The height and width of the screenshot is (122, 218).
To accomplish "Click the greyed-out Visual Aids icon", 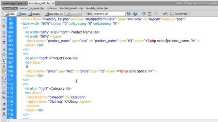I will click(156, 14).
